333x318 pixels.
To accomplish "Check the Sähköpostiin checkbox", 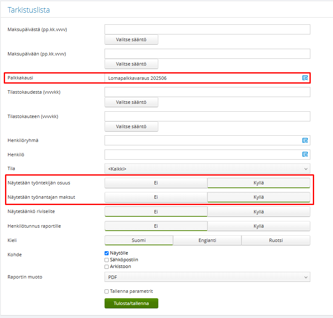I will coord(107,260).
